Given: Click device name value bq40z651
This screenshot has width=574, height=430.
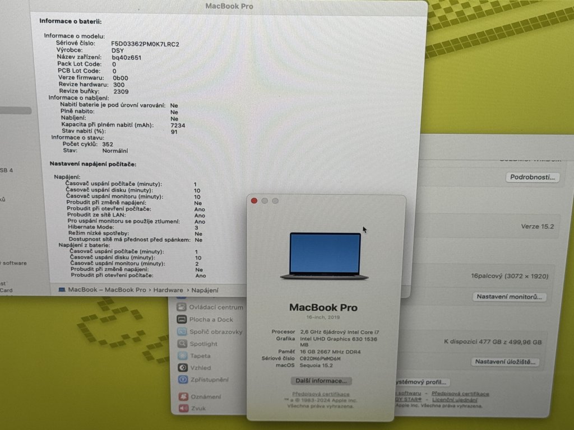Looking at the screenshot, I should tap(126, 58).
